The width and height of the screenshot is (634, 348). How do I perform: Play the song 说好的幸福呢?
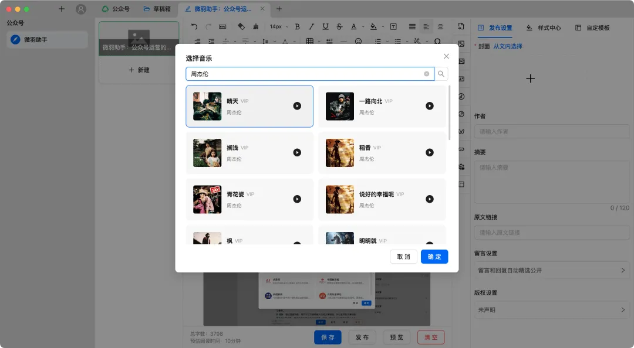coord(430,199)
